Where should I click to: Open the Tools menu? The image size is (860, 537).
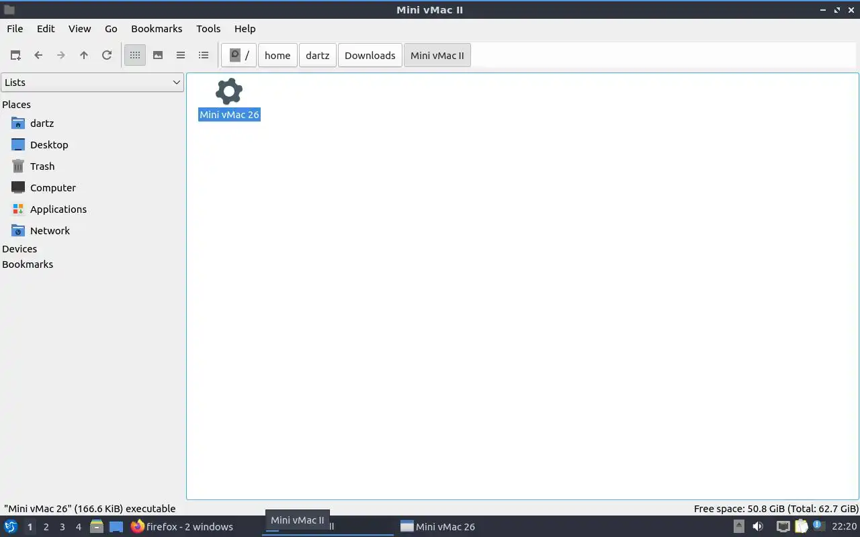tap(208, 29)
